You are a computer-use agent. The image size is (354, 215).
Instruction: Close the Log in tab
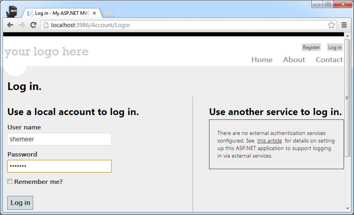(x=95, y=13)
